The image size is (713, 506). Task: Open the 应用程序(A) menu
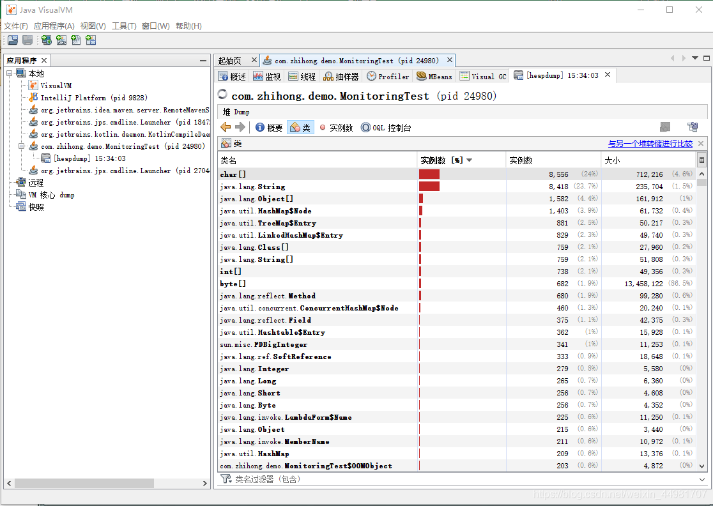[54, 26]
